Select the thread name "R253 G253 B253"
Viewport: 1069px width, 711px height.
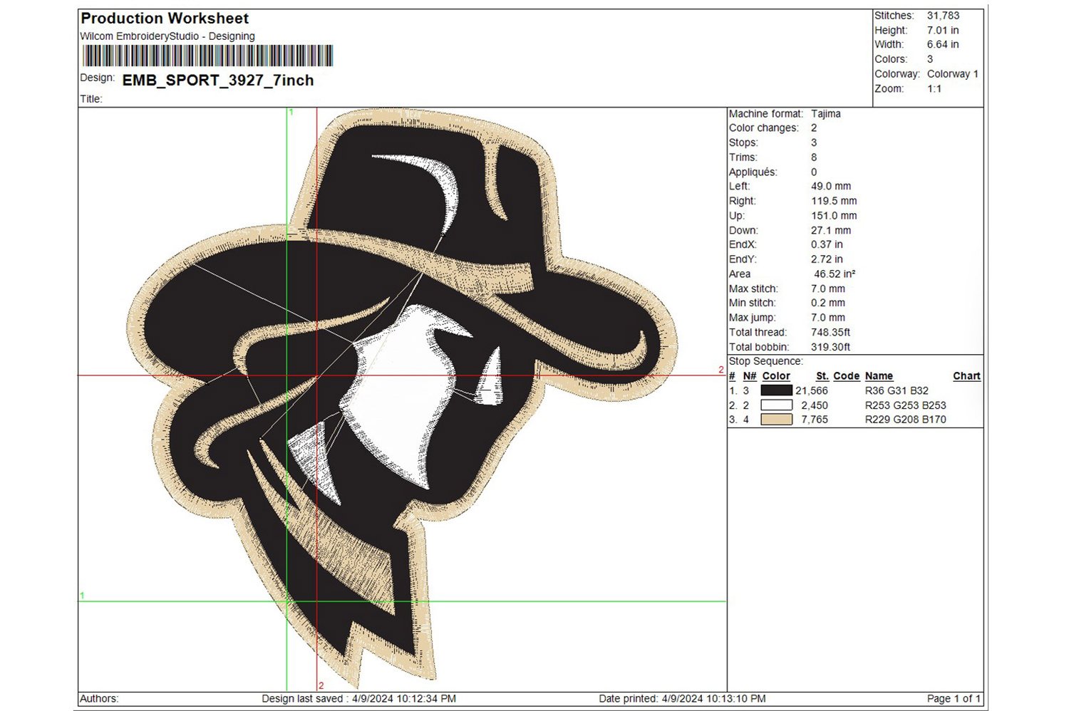click(x=906, y=405)
